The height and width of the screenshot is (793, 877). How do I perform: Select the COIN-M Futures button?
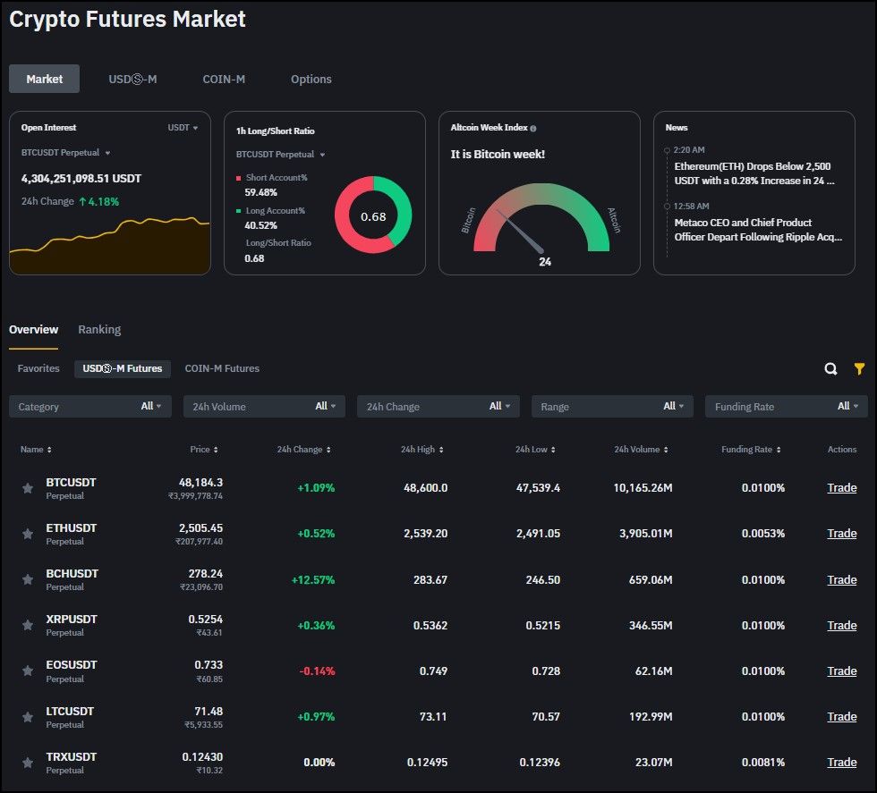point(222,368)
